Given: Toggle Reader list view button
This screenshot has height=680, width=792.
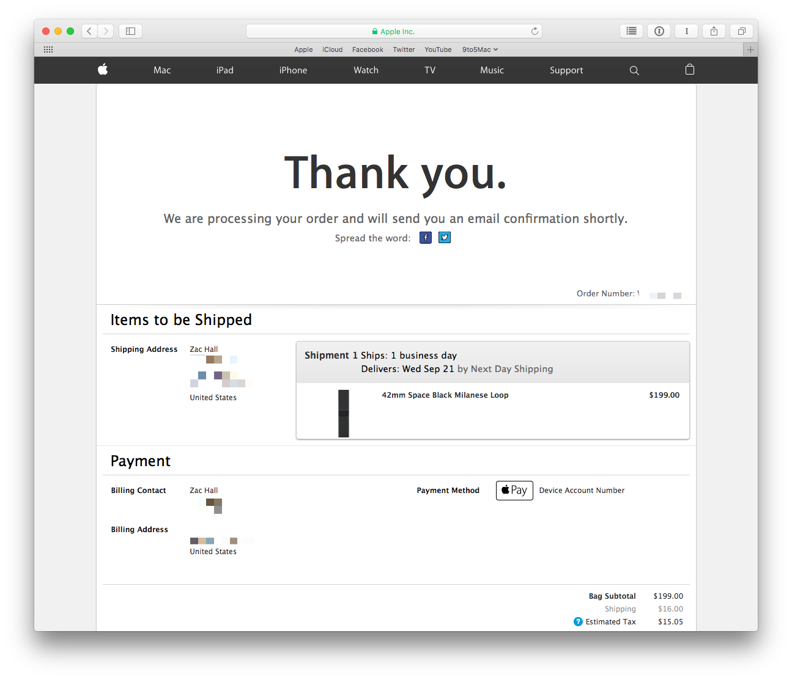Looking at the screenshot, I should 631,31.
